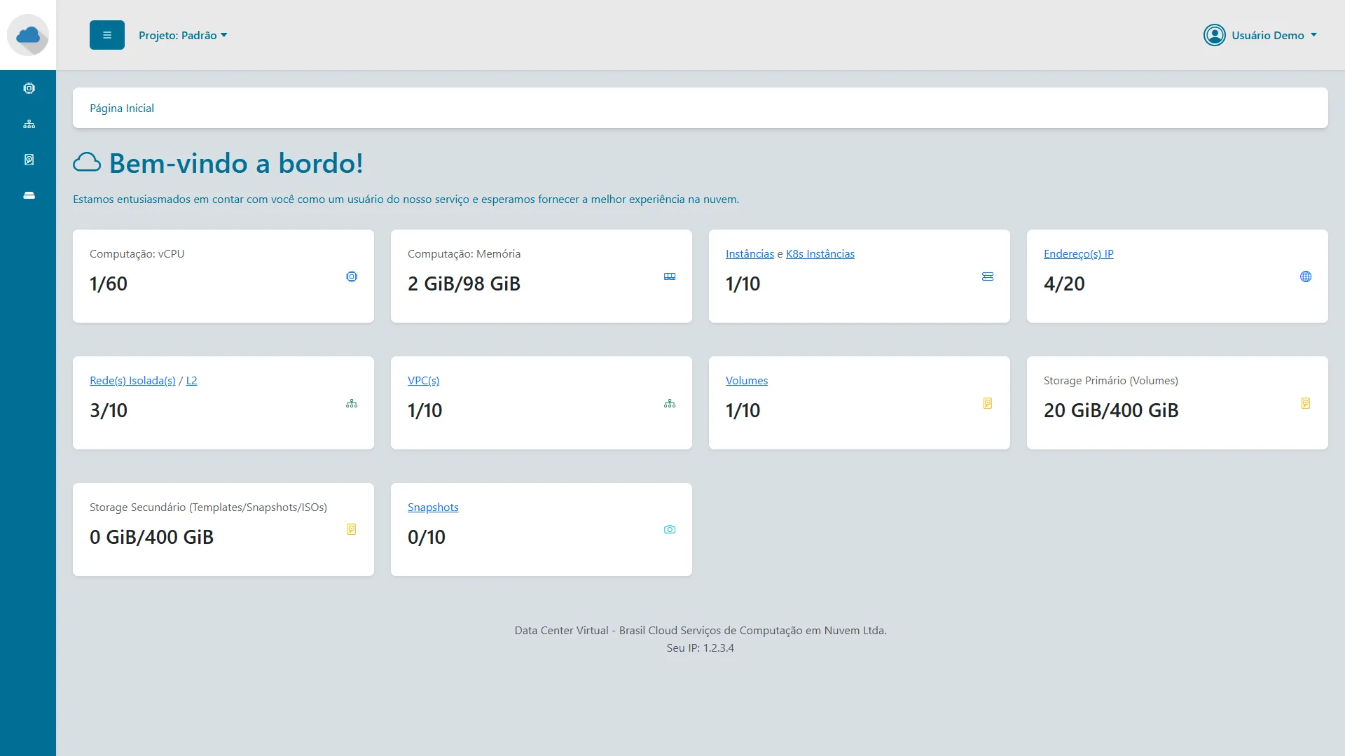1345x756 pixels.
Task: Click the CPU chip icon on the vCPU card
Action: tap(352, 276)
